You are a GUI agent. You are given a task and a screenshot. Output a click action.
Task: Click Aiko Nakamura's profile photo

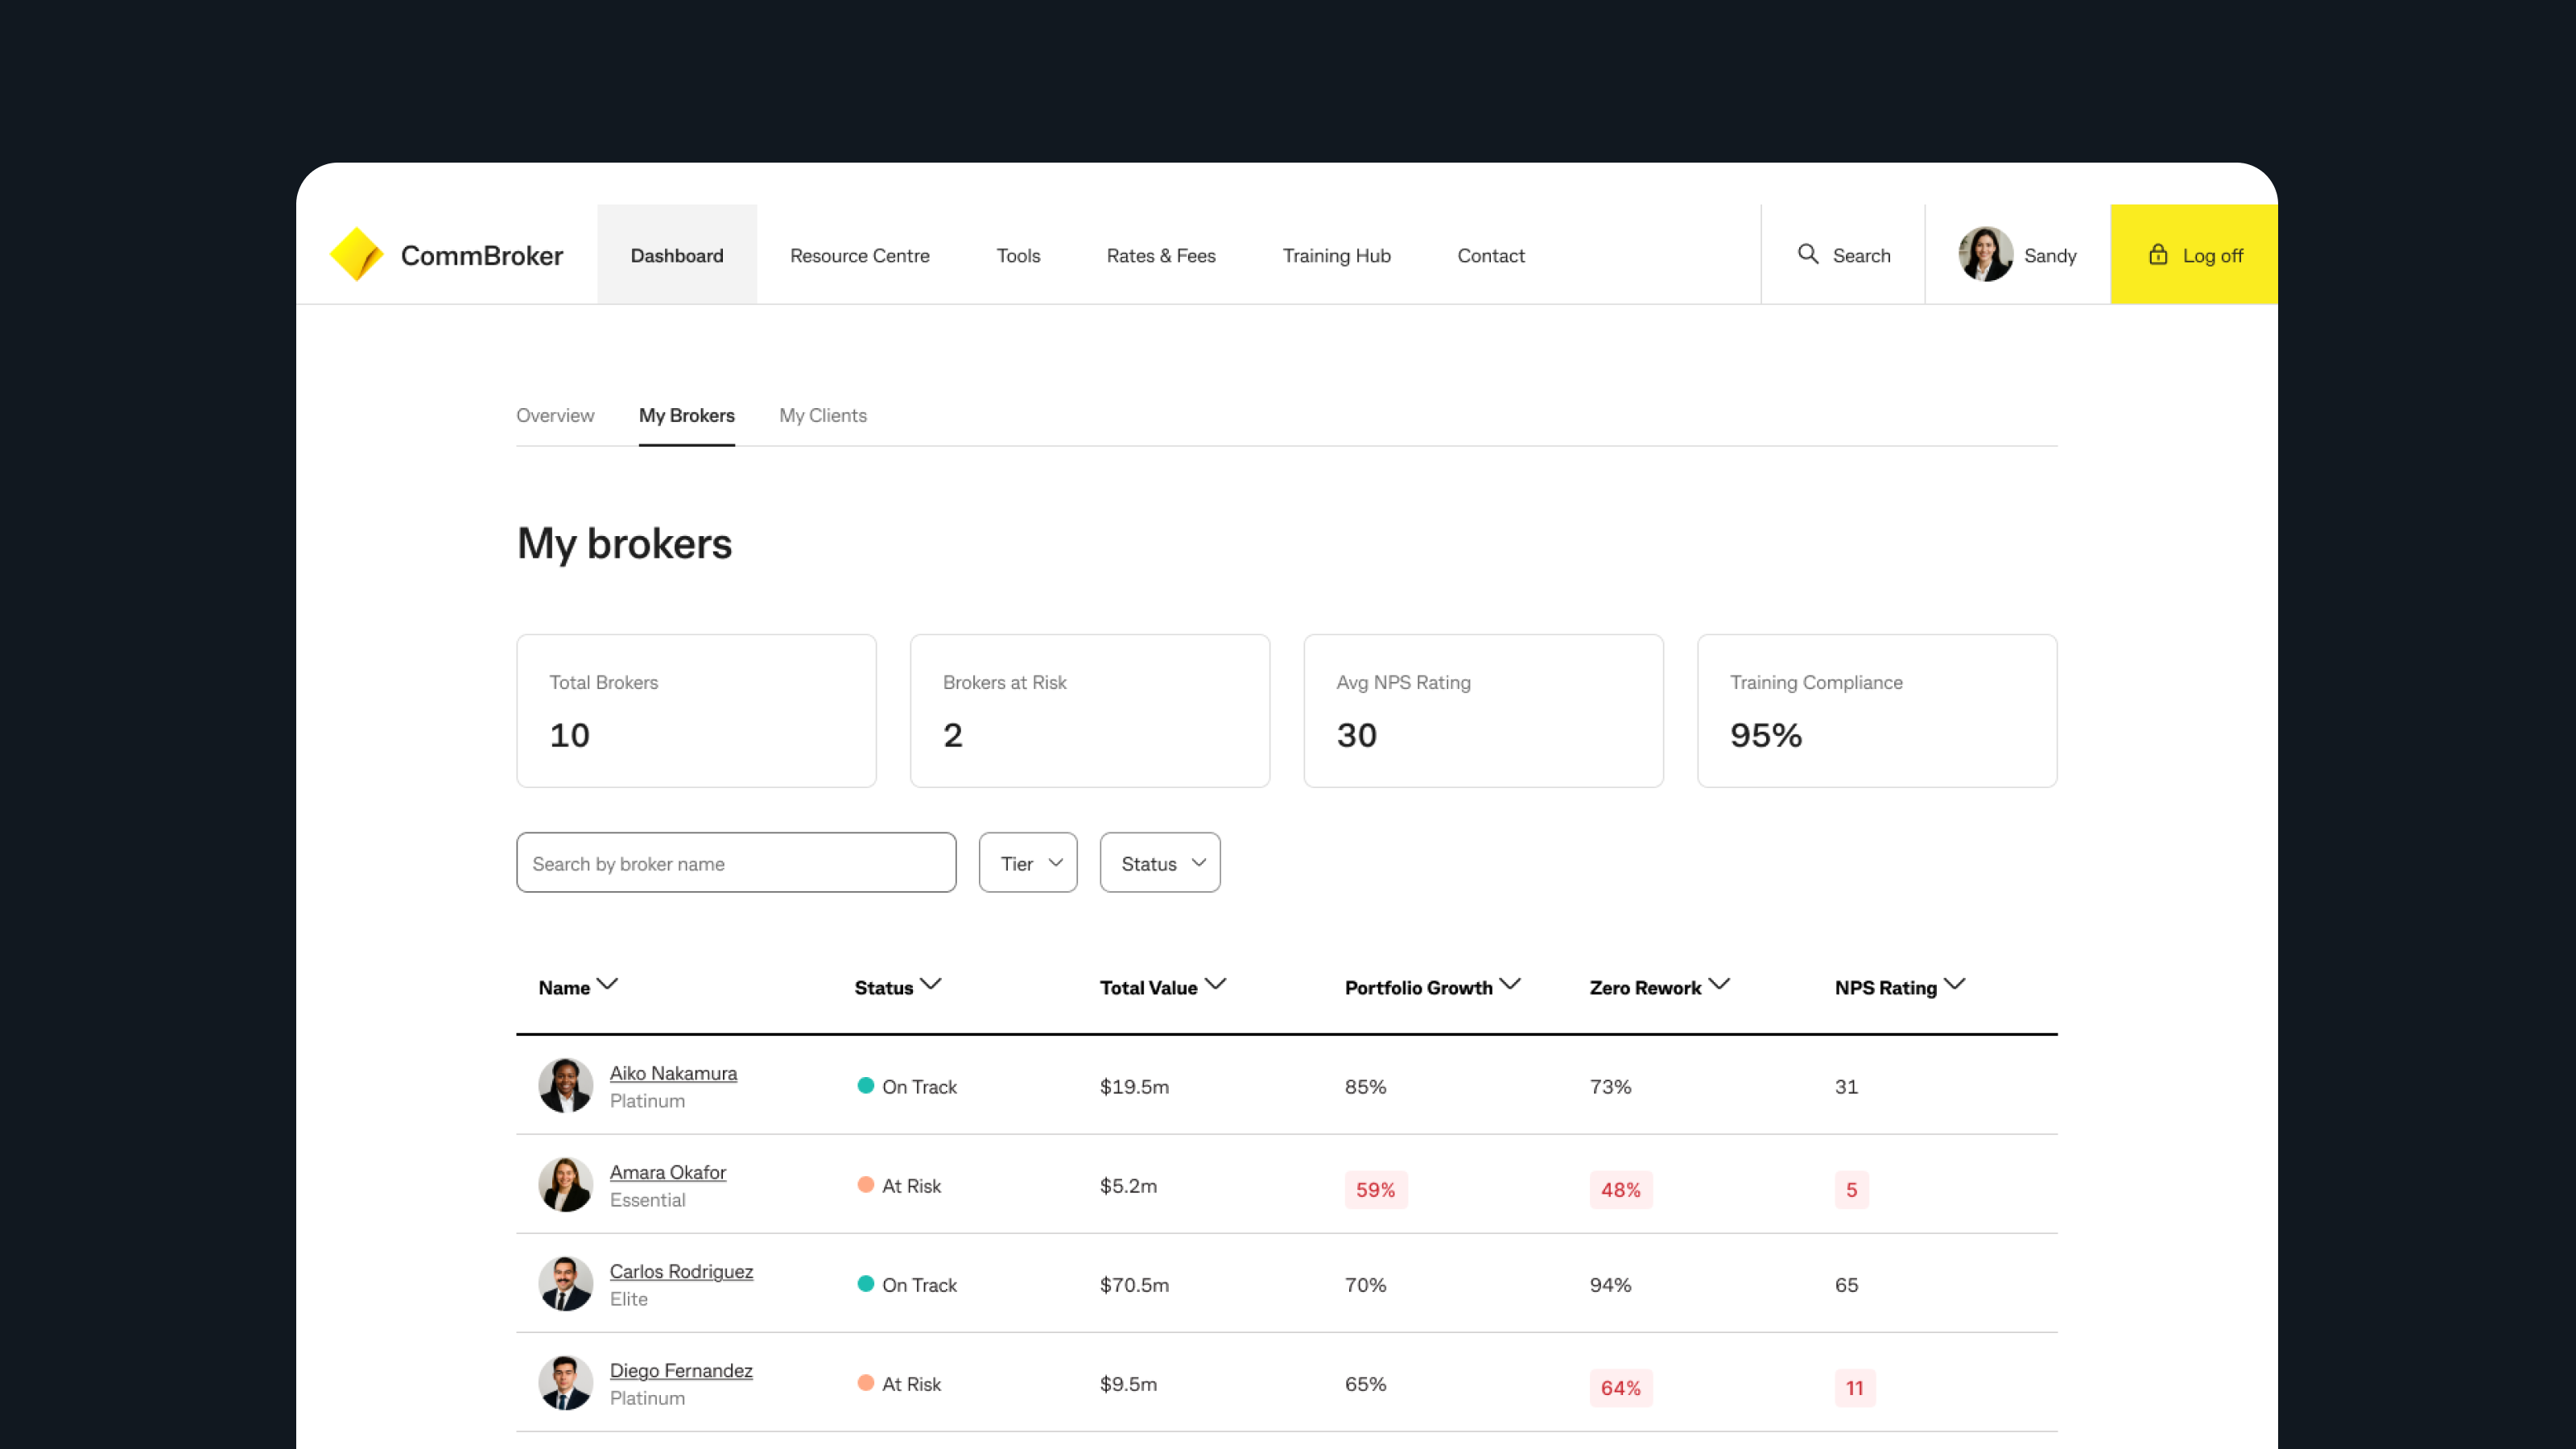pyautogui.click(x=565, y=1085)
